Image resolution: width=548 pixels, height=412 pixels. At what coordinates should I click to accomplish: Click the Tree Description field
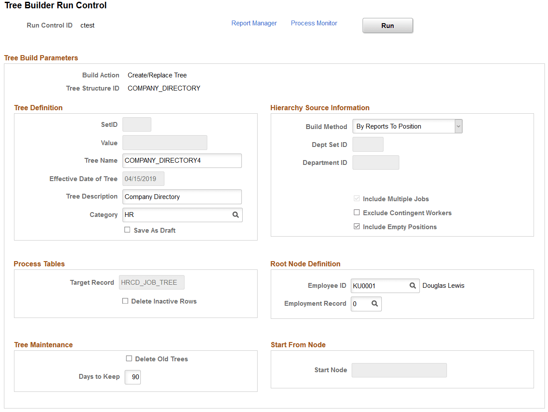(x=182, y=197)
